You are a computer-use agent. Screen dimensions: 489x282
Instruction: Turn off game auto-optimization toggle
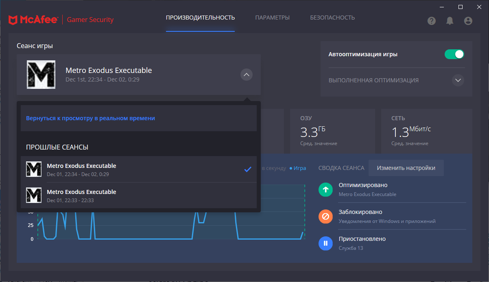[x=454, y=54]
